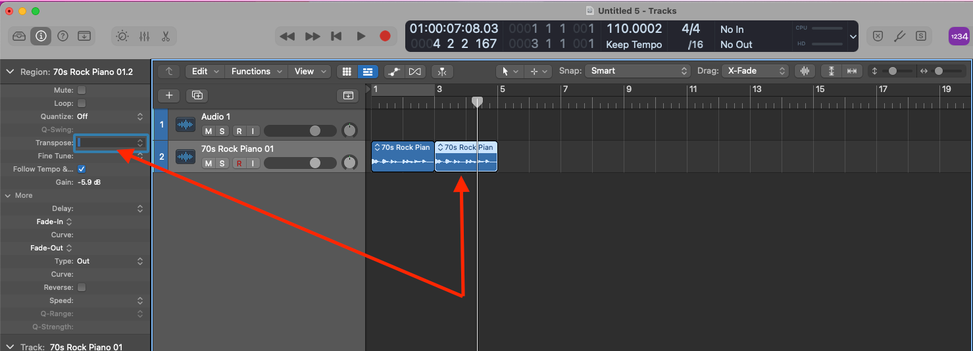Mute the 70s Rock Piano 01 track
The height and width of the screenshot is (351, 973).
click(209, 163)
